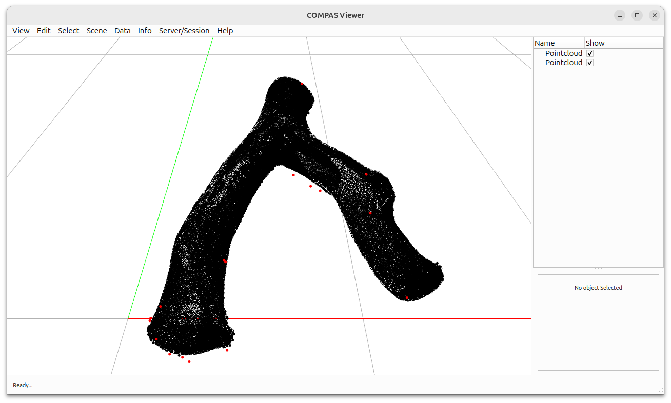Maximize the COMPAS Viewer window

[637, 15]
